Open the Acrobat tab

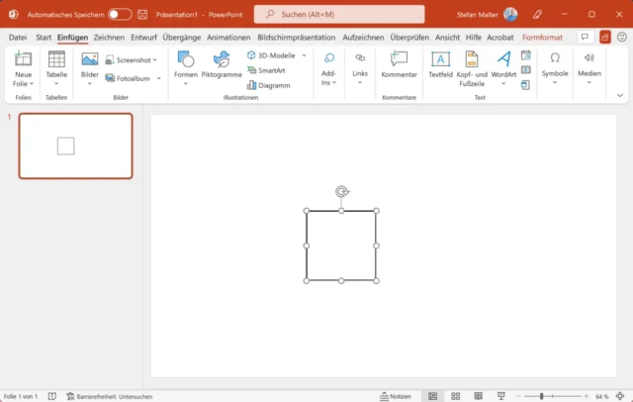[500, 38]
